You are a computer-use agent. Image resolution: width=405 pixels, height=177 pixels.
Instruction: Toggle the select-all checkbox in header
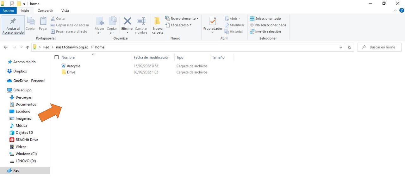tap(57, 57)
